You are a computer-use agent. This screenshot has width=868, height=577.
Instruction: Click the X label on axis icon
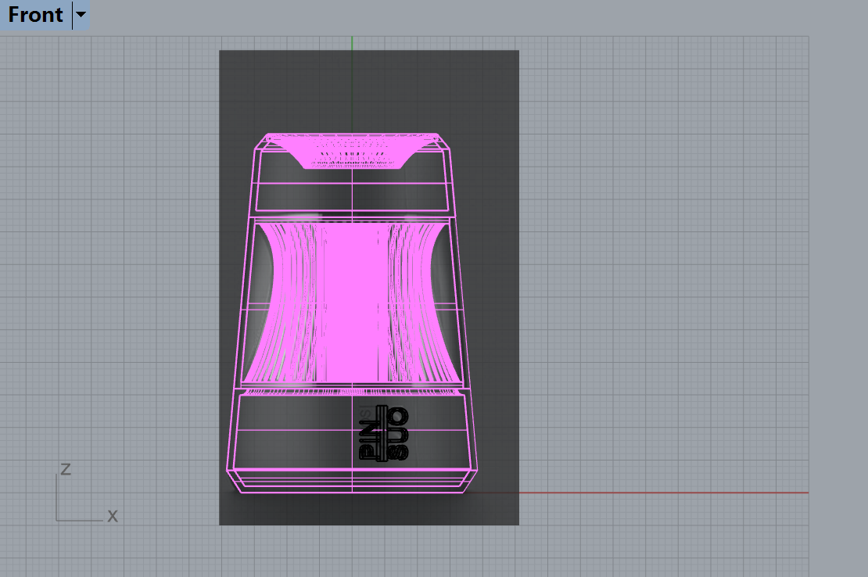click(x=113, y=516)
